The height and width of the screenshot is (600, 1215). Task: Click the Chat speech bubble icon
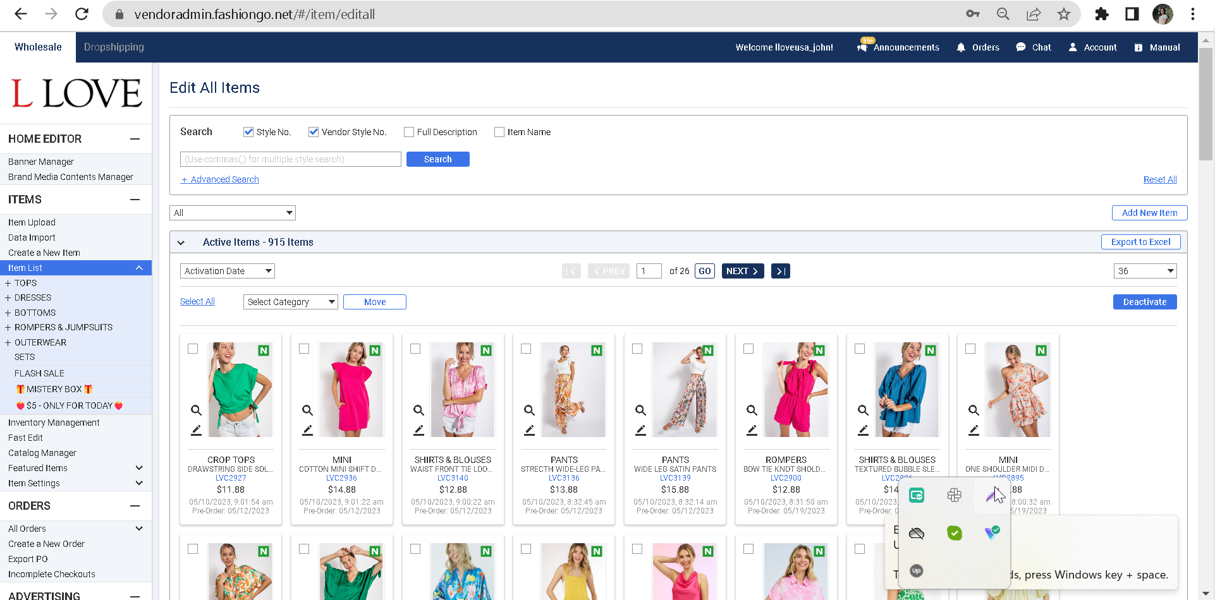click(1021, 47)
